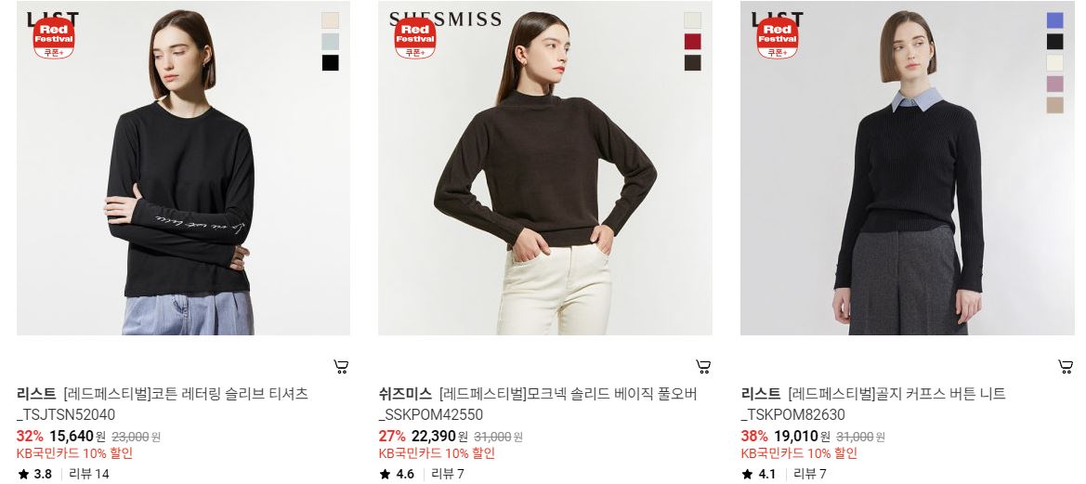Viewport: 1086px width, 484px height.
Task: Open product title link ending _SSKPOM42550
Action: pyautogui.click(x=538, y=404)
